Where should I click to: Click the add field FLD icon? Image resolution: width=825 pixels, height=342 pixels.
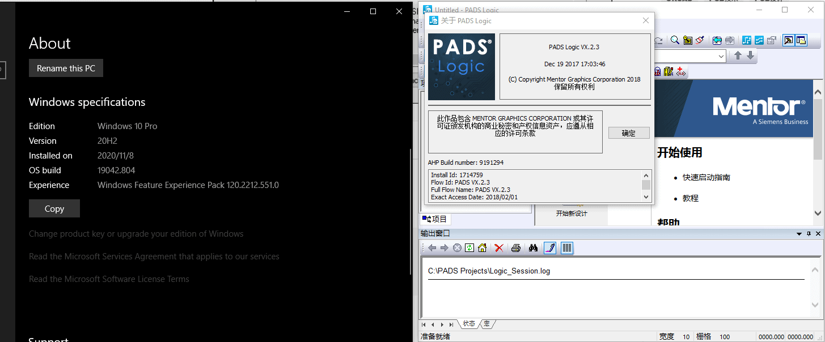[x=681, y=72]
